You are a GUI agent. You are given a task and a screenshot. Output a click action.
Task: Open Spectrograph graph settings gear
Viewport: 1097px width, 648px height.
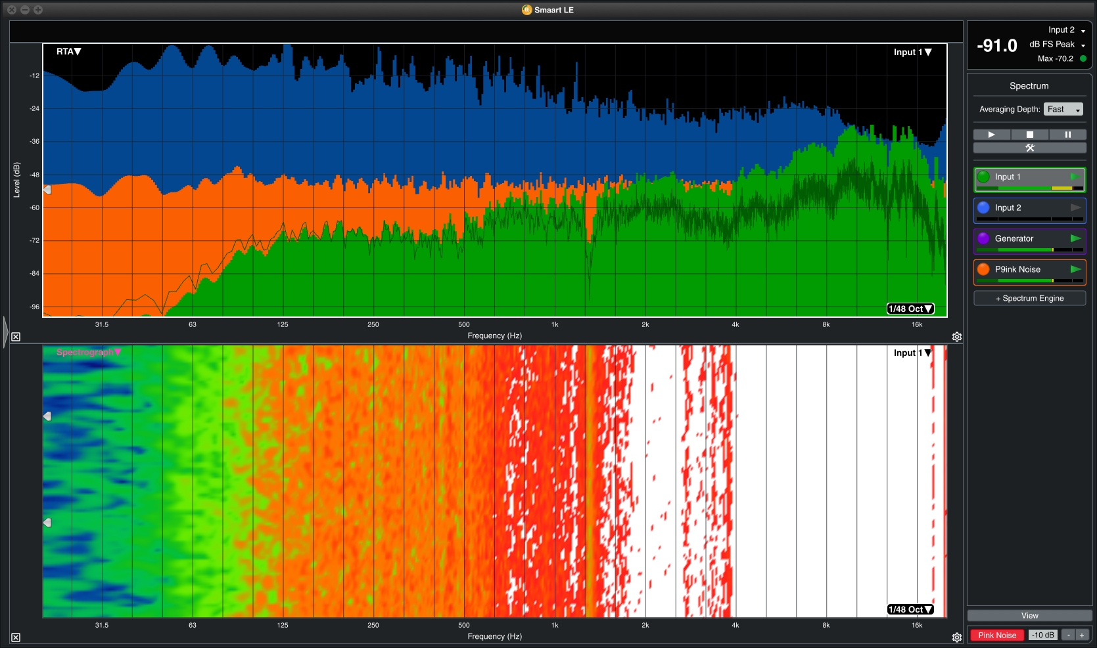957,637
